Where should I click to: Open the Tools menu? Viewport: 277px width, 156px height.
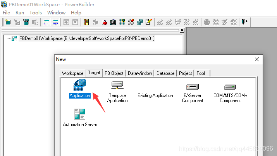coord(36,13)
